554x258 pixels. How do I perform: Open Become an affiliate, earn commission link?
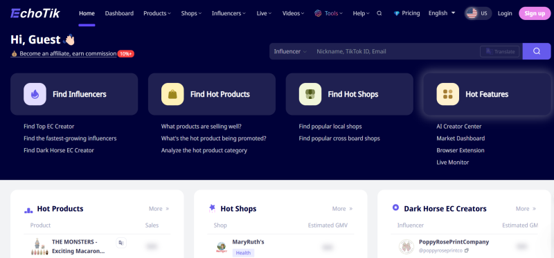click(x=67, y=54)
